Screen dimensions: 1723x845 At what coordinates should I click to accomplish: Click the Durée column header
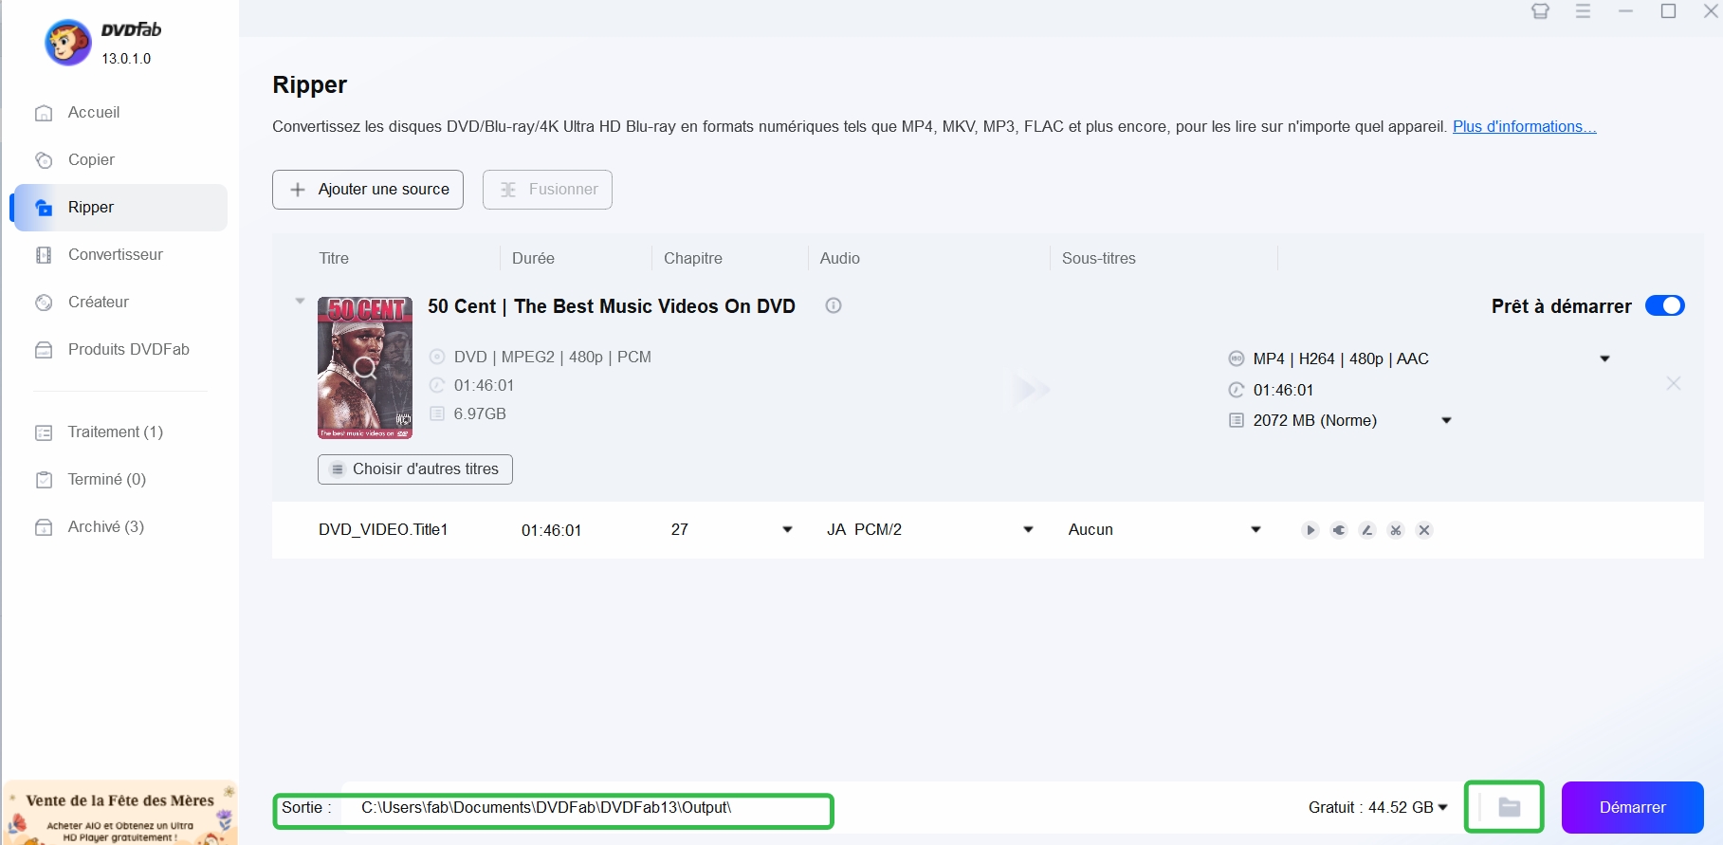coord(533,258)
